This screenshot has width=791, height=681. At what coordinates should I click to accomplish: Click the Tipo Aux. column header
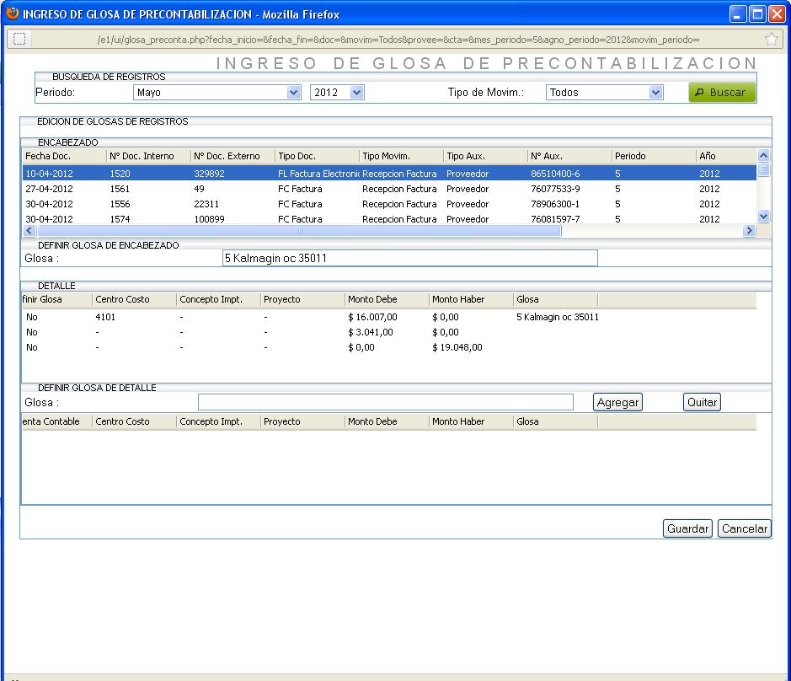click(x=485, y=156)
